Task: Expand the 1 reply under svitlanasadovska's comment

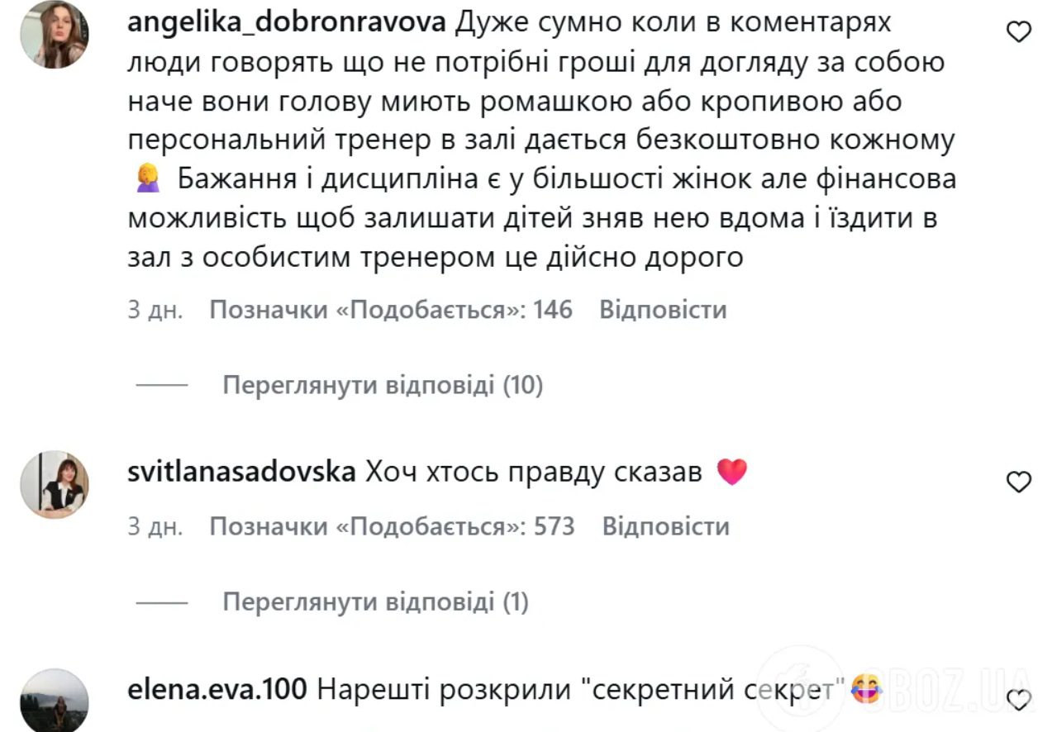Action: [375, 602]
